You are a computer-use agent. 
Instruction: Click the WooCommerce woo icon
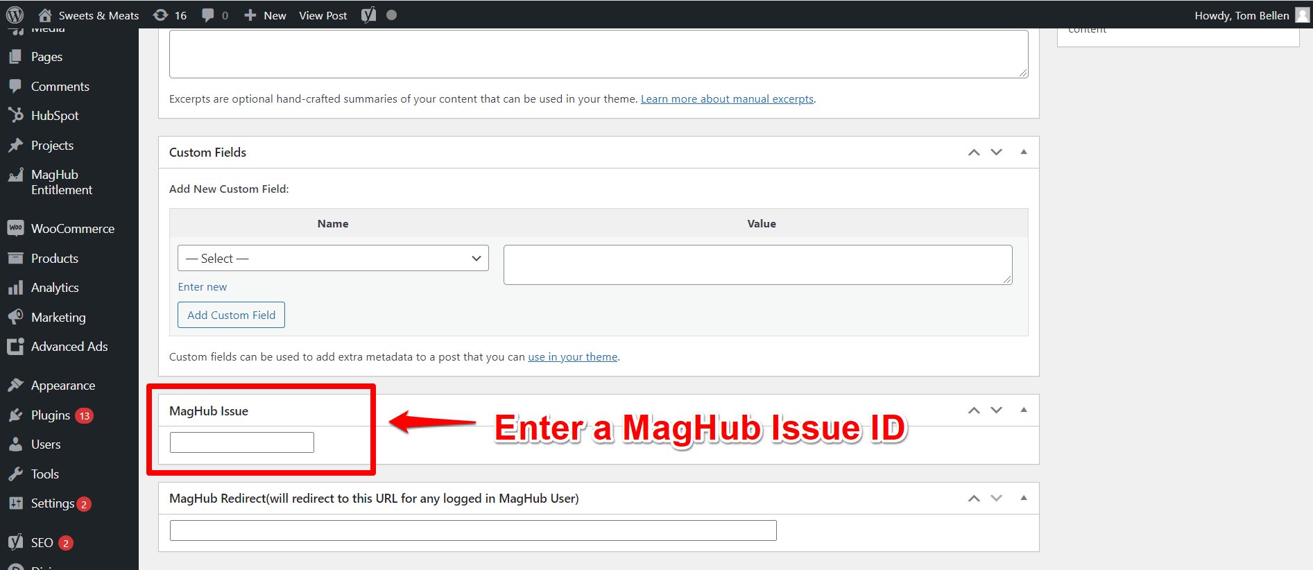[x=15, y=228]
